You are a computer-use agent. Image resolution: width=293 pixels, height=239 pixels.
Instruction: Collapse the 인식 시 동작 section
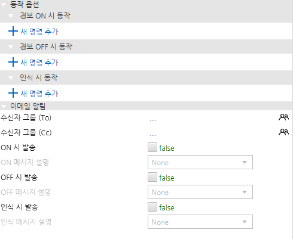11,77
